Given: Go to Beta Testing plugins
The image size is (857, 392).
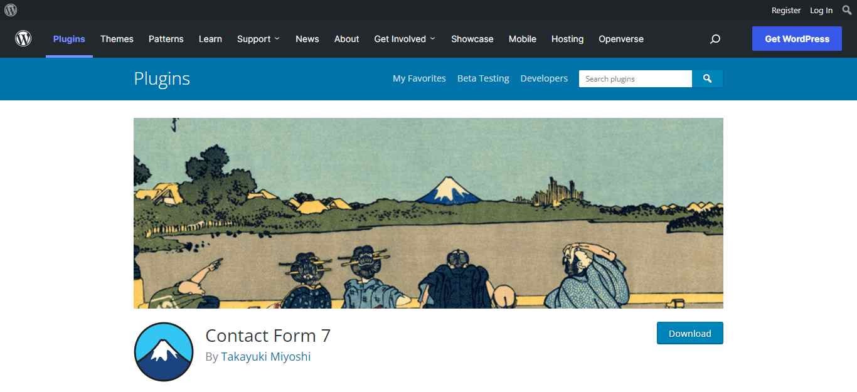Looking at the screenshot, I should point(483,78).
